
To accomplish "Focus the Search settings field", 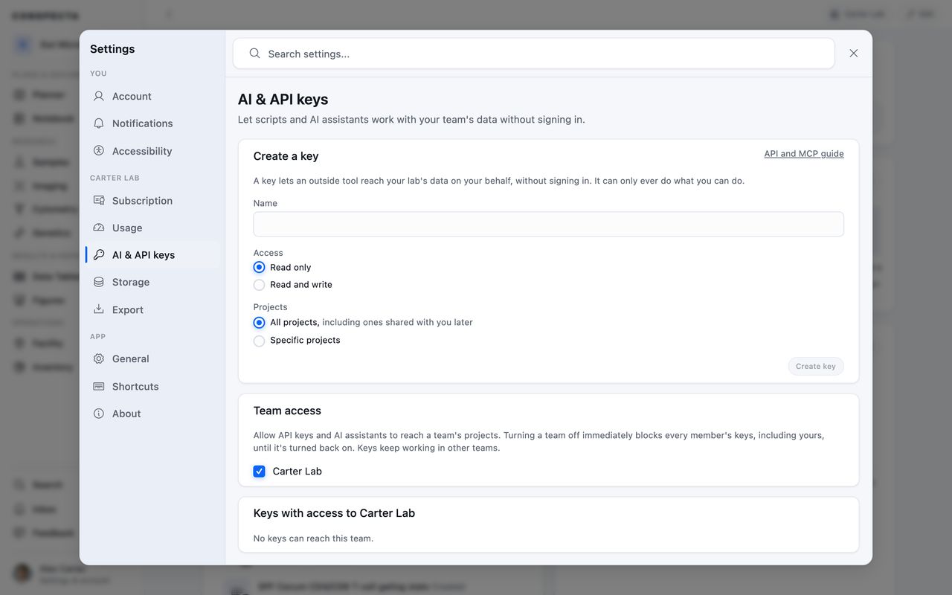I will 533,54.
